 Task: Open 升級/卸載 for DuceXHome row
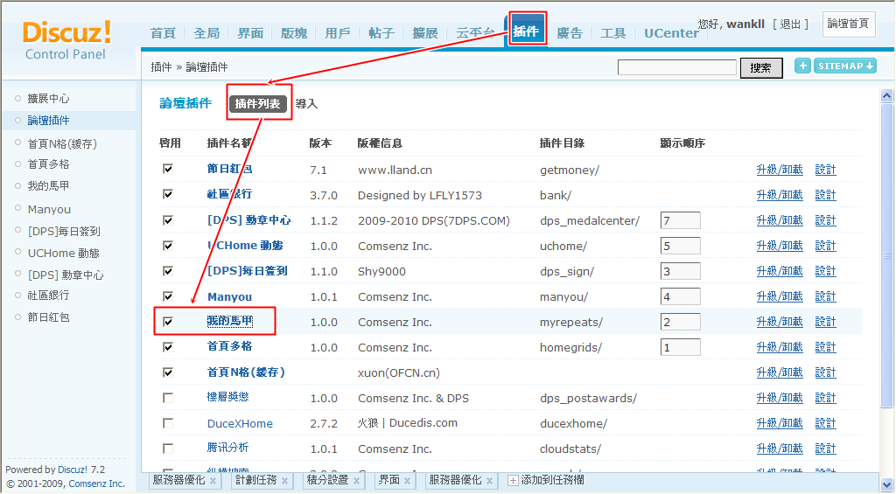pyautogui.click(x=780, y=423)
